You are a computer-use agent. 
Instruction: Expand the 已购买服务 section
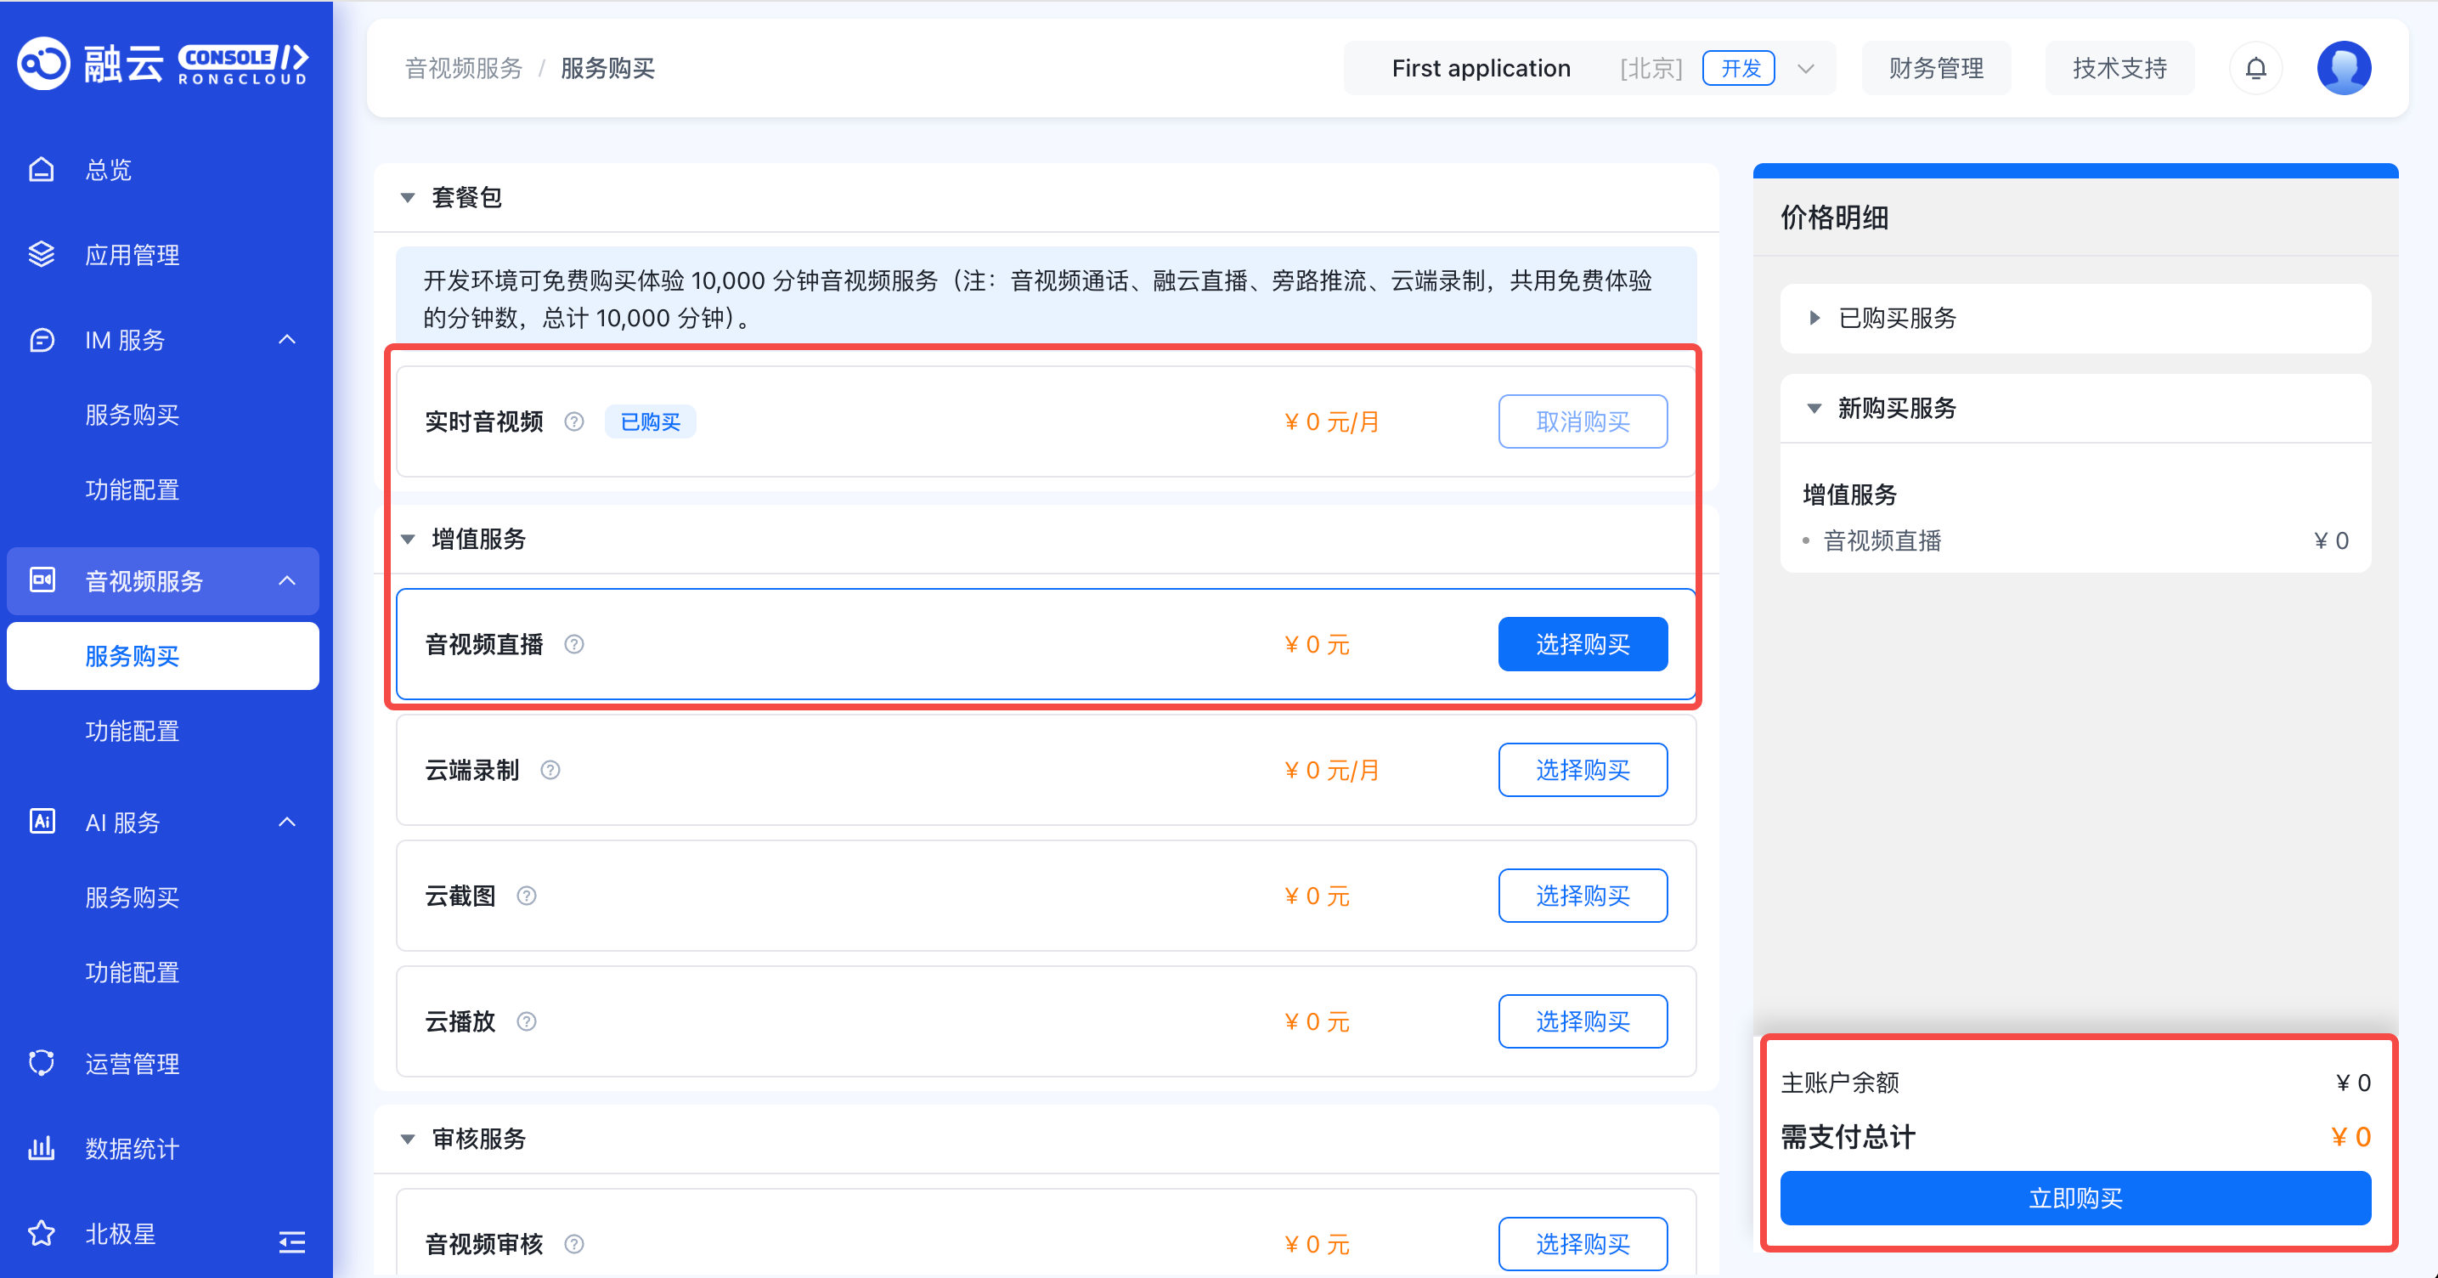[x=1814, y=319]
